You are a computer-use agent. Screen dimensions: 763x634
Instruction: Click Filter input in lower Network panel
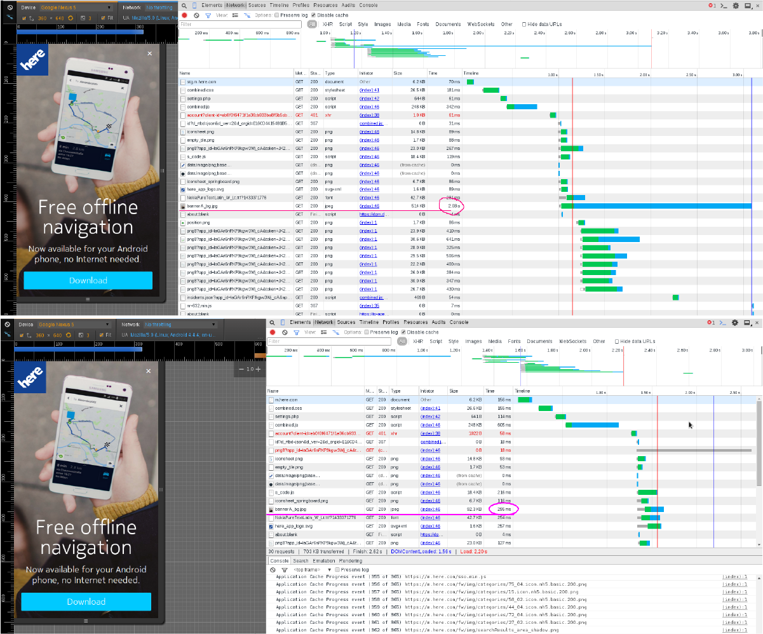tap(330, 341)
